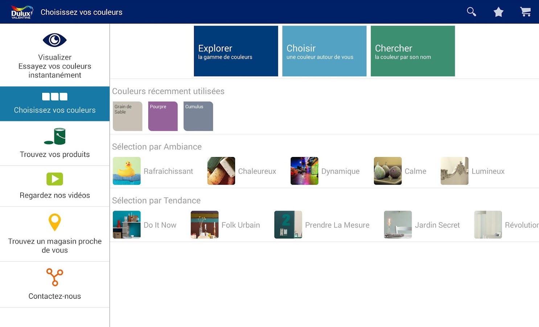The image size is (539, 327).
Task: Open the Visualizer section from the sidebar
Action: coord(55,56)
